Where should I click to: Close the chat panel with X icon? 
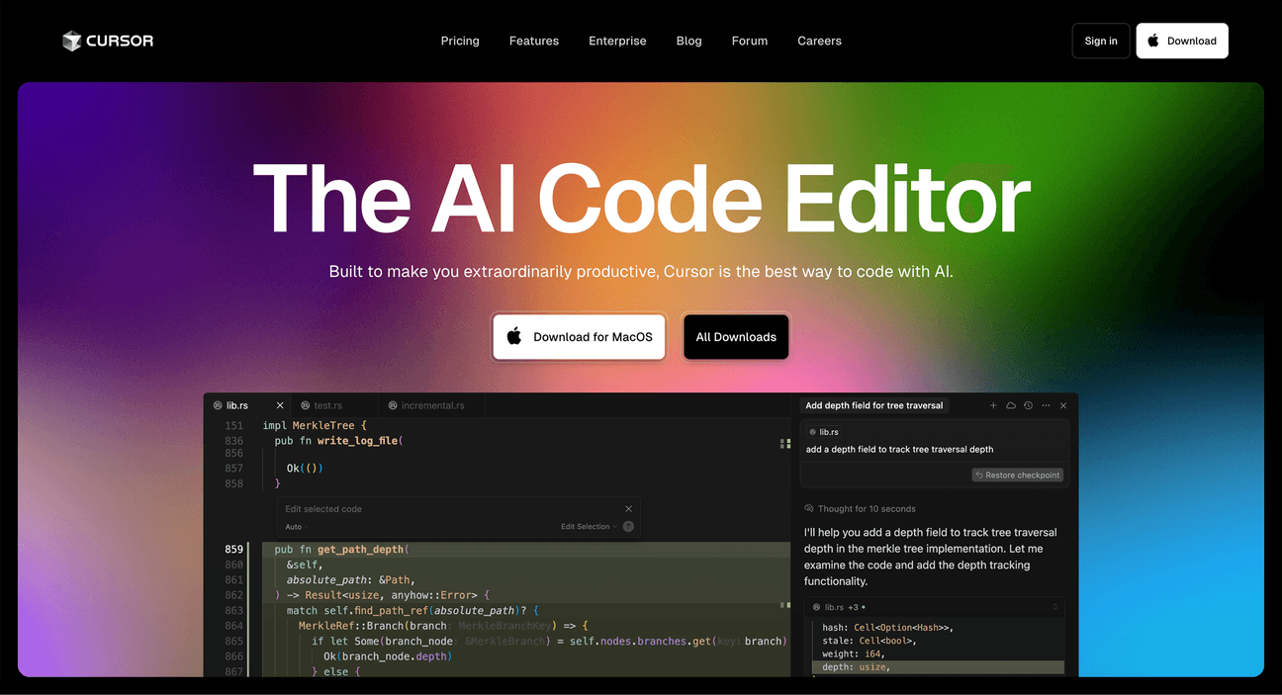pos(1063,405)
